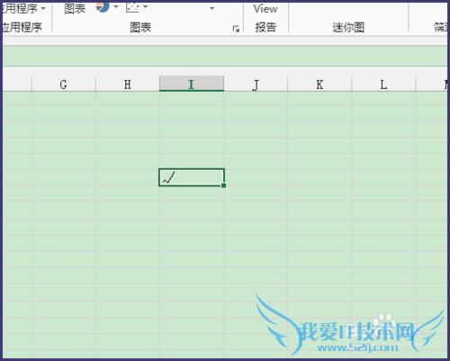
Task: Click the View report button
Action: [265, 9]
